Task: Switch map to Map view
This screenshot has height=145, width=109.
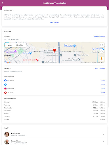Action: point(10,45)
